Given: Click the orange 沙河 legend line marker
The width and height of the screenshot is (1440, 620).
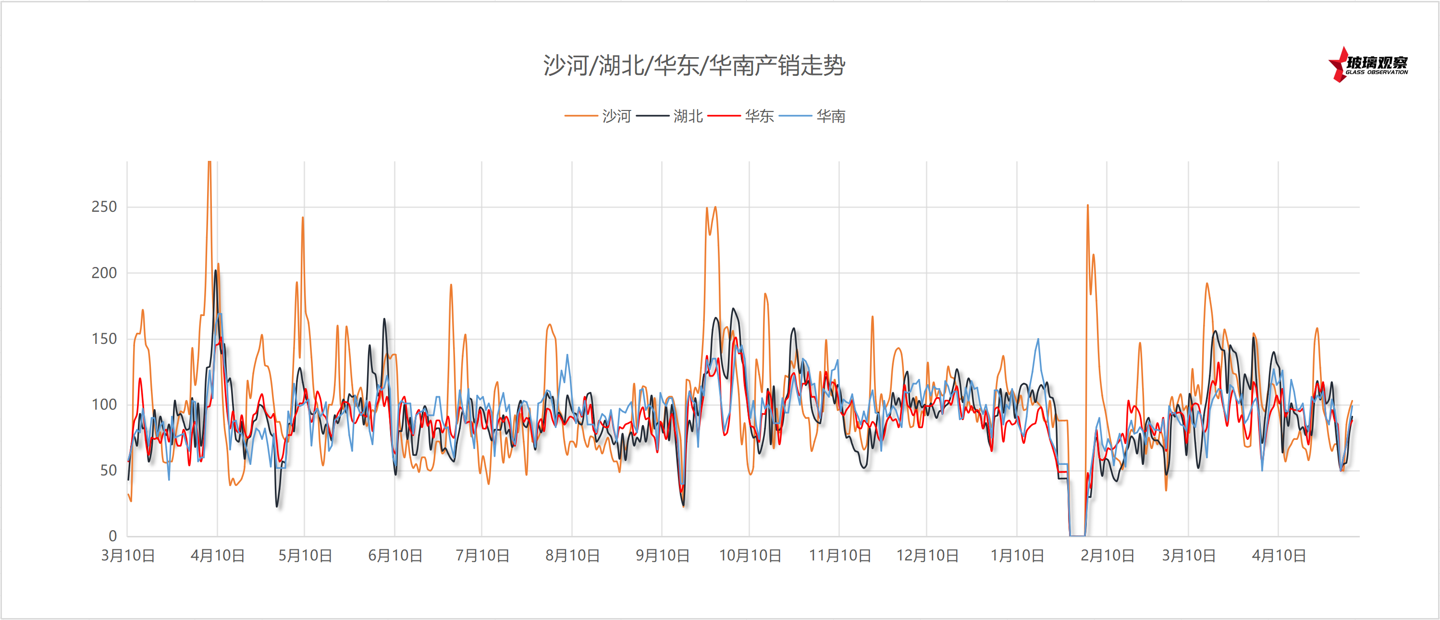Looking at the screenshot, I should (581, 116).
